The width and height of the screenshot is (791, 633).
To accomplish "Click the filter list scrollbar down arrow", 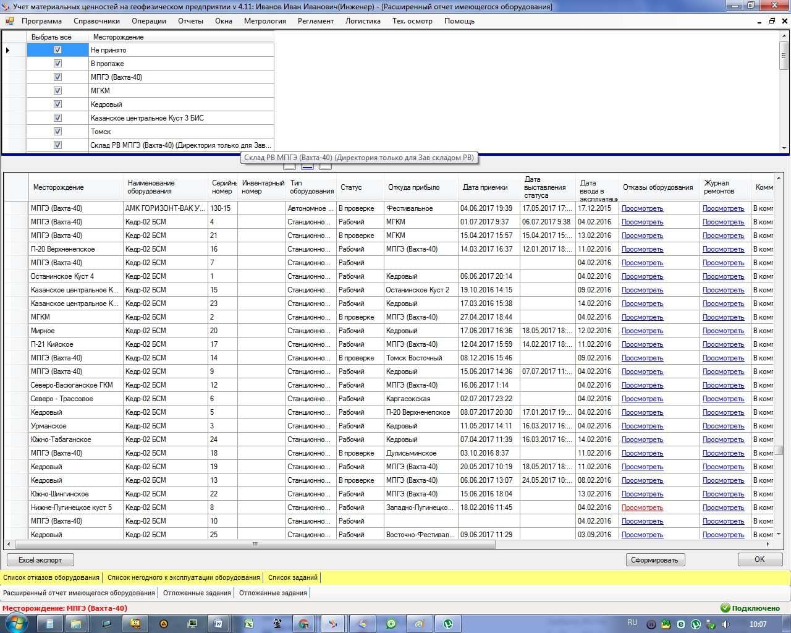I will [x=784, y=148].
